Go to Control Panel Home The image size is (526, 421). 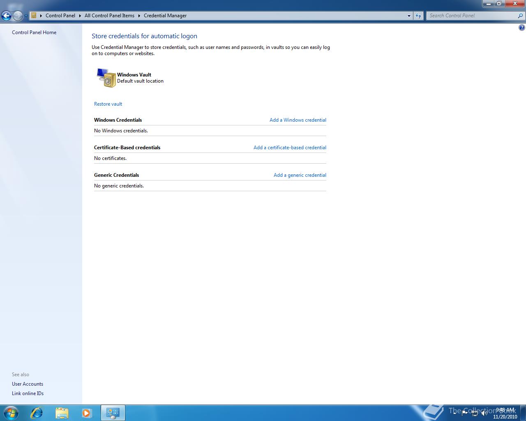(34, 32)
